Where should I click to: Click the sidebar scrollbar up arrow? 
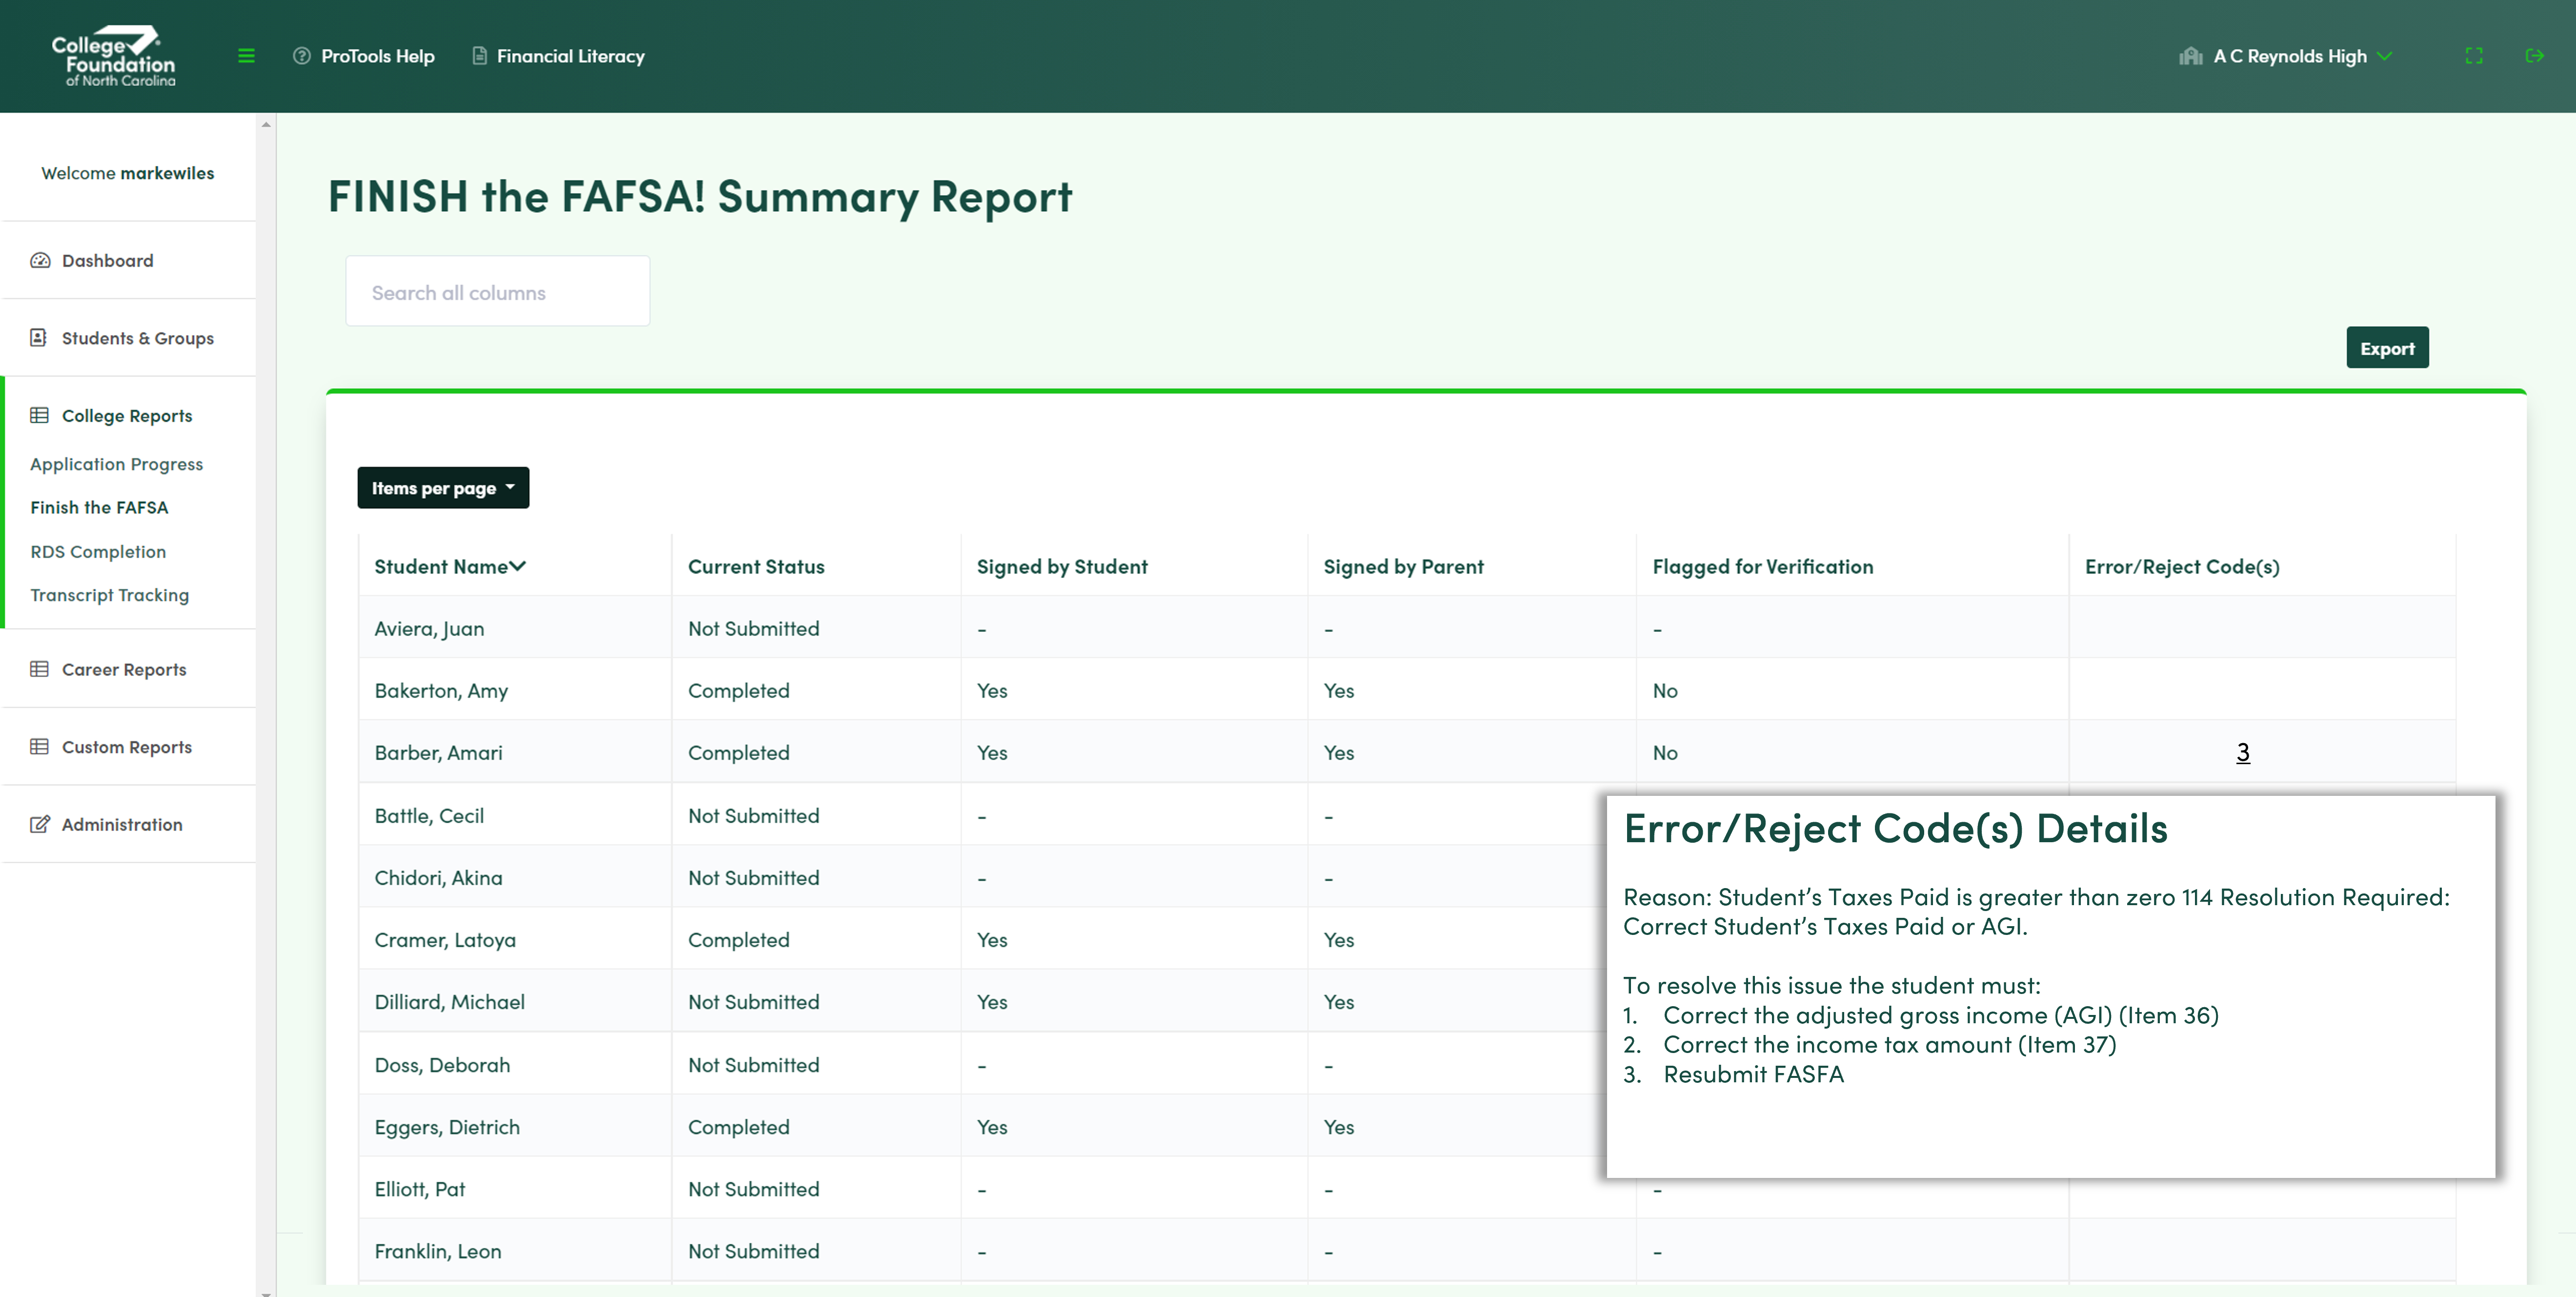266,124
